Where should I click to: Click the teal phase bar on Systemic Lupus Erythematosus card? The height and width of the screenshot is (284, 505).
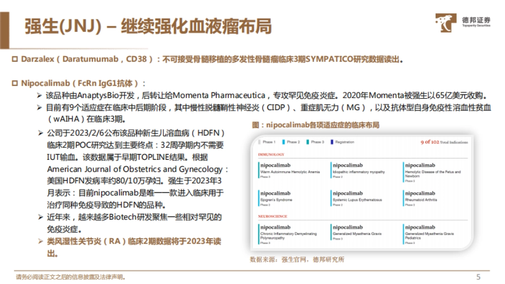tap(332, 198)
